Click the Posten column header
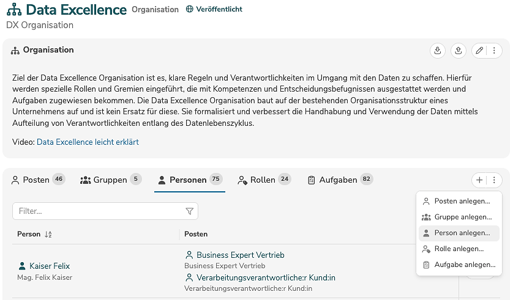Screen dimensions: 513x300 coord(196,234)
